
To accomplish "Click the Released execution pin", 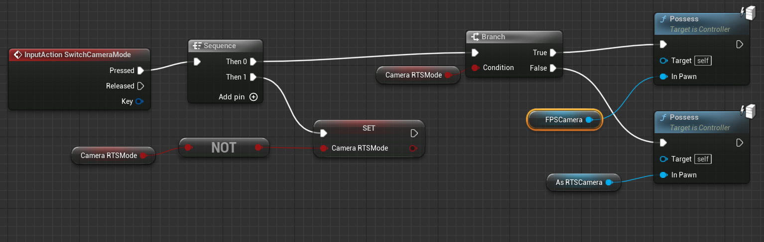I will [x=140, y=86].
